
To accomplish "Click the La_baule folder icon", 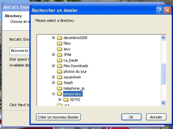I will pos(60,60).
